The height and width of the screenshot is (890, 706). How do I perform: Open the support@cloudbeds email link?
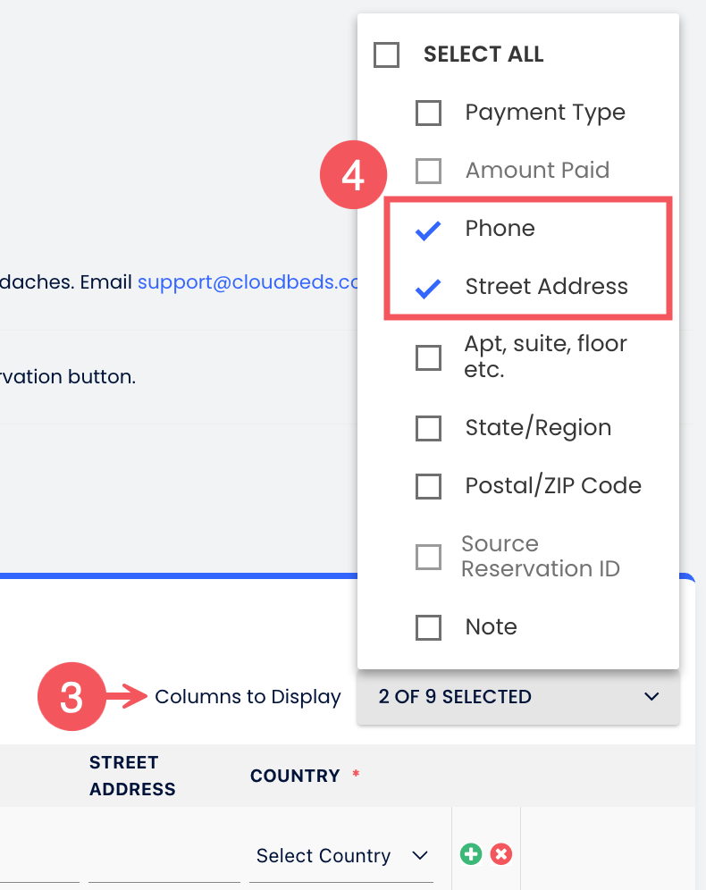click(x=248, y=282)
